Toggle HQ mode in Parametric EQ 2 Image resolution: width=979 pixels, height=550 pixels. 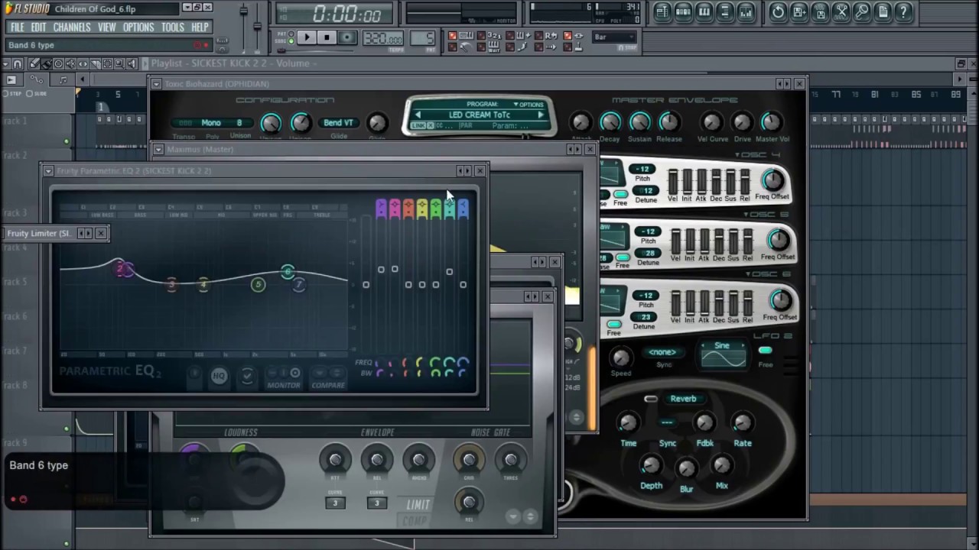pos(219,376)
